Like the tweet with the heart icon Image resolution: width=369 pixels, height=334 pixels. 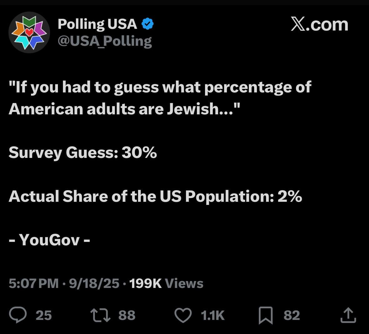point(183,315)
